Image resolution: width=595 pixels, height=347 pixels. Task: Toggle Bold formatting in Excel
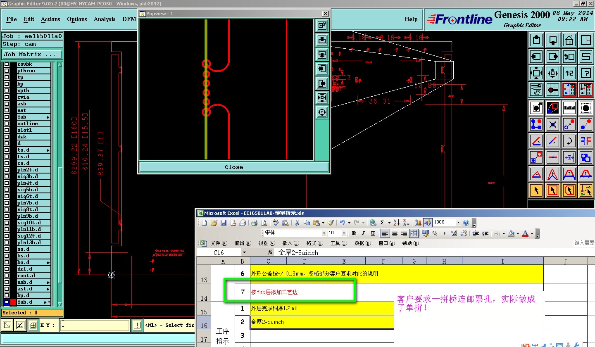click(354, 233)
